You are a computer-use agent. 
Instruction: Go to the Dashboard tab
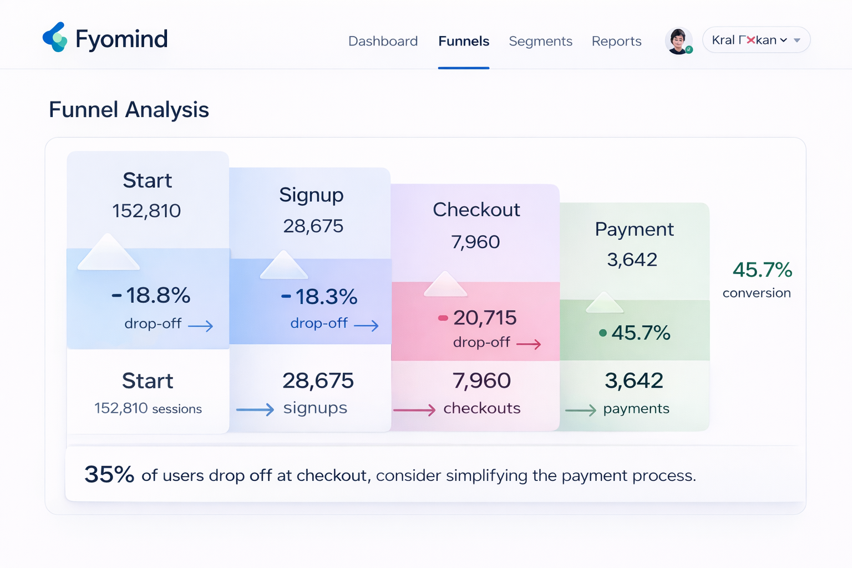pyautogui.click(x=383, y=42)
